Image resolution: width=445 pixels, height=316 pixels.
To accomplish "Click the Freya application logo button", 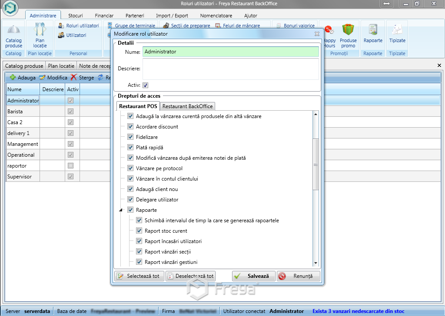I will (x=10, y=9).
